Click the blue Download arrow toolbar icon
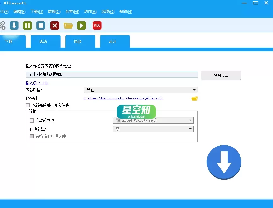273x208 pixels. point(14,25)
